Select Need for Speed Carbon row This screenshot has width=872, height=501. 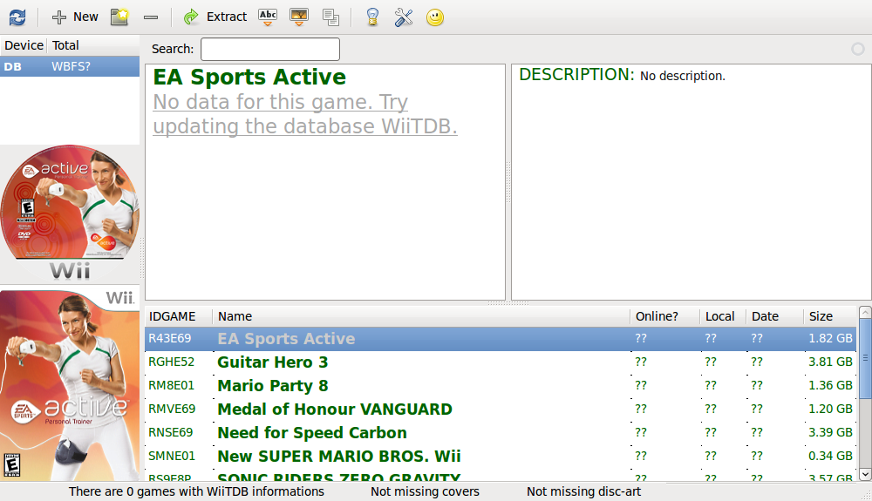pos(501,433)
